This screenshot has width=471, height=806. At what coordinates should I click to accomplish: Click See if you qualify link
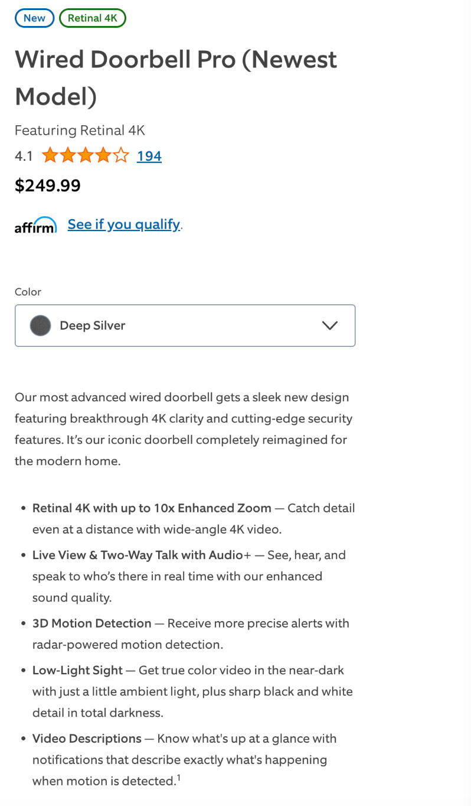(x=124, y=225)
